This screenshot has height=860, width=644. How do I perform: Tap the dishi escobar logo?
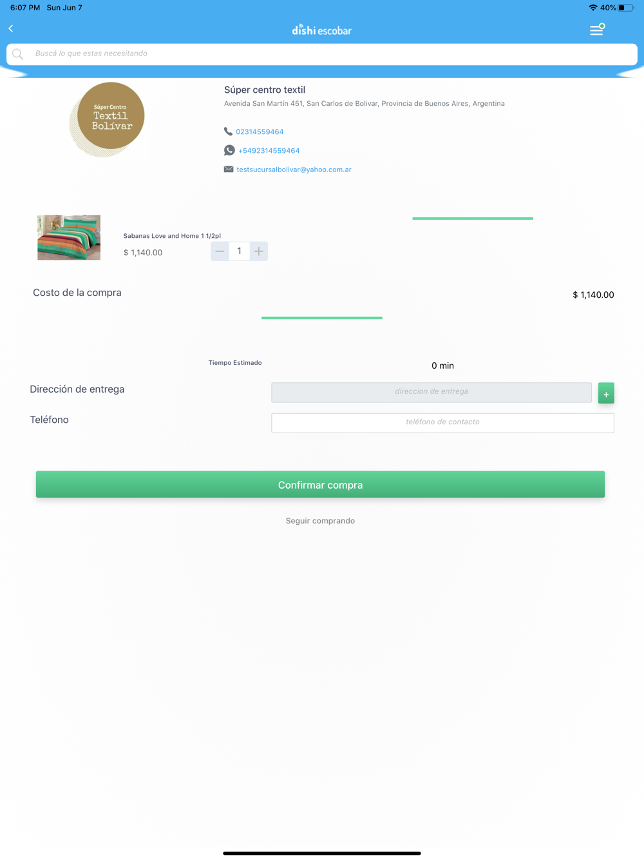tap(322, 30)
